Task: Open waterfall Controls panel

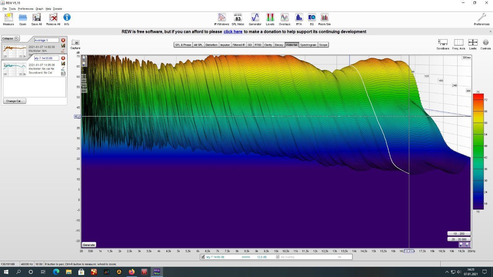Action: click(486, 44)
